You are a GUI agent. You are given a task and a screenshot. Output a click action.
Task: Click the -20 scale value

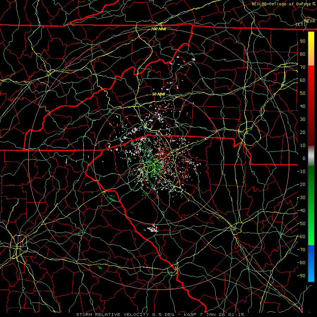pos(301,184)
